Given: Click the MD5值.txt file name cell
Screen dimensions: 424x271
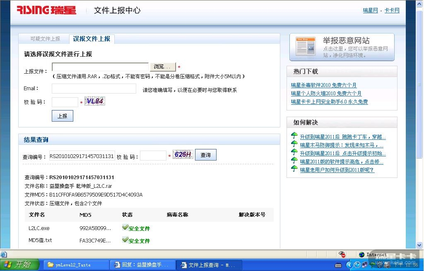Looking at the screenshot, I should point(40,240).
